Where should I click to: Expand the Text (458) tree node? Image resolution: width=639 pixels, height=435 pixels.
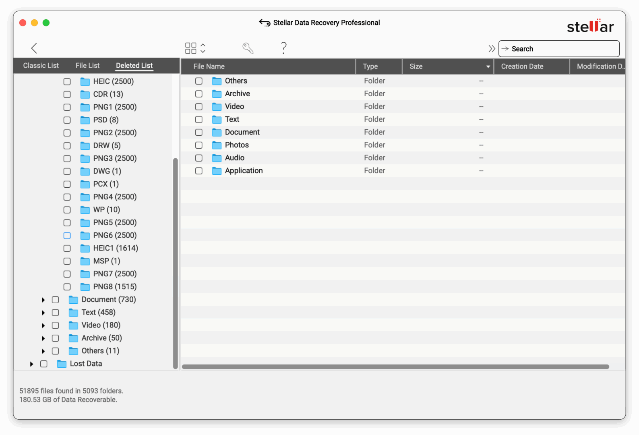(x=43, y=313)
